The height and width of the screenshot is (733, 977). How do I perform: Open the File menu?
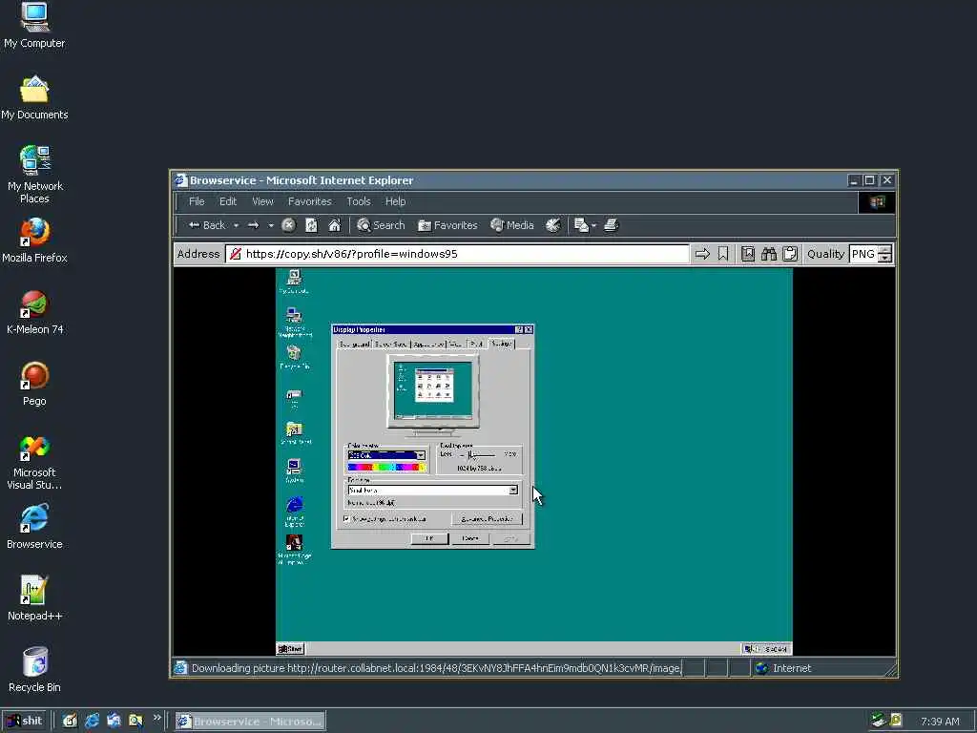197,201
